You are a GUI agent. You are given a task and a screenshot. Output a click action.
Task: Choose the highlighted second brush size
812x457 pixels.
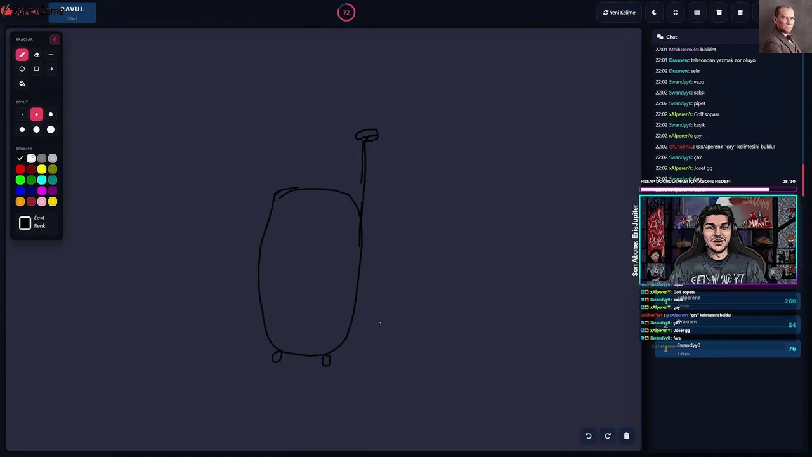click(36, 114)
